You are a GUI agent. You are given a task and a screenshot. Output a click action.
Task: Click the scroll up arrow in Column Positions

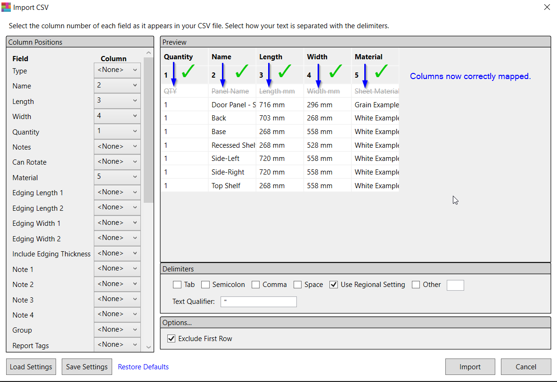coord(149,53)
